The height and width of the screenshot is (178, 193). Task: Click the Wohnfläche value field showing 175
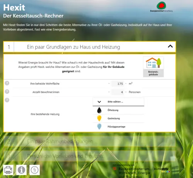point(117,84)
